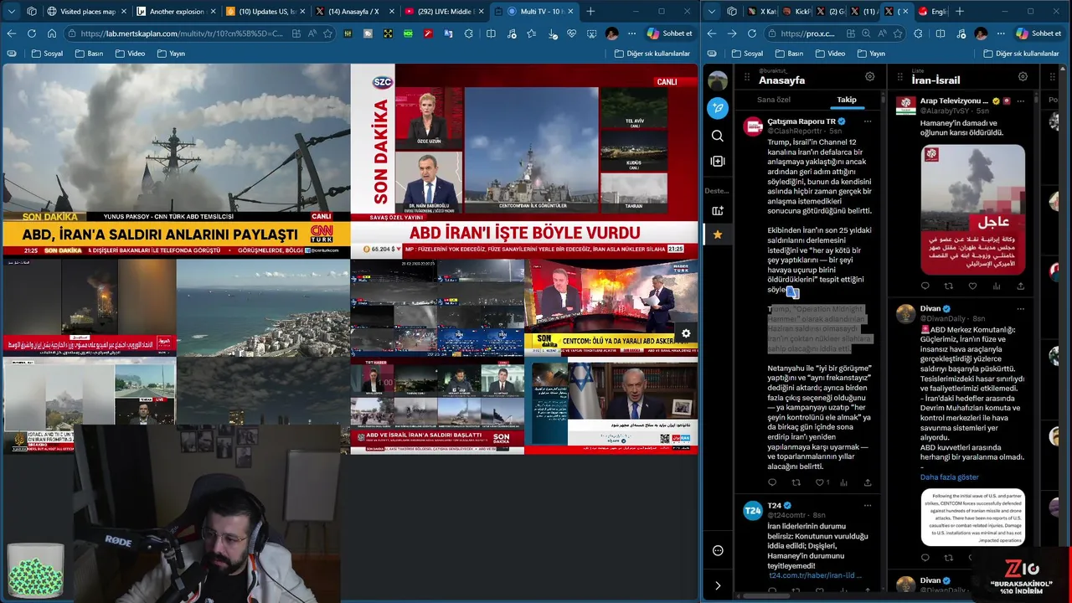Viewport: 1072px width, 603px height.
Task: Open settings gear on the Haber Türk stream
Action: click(686, 333)
